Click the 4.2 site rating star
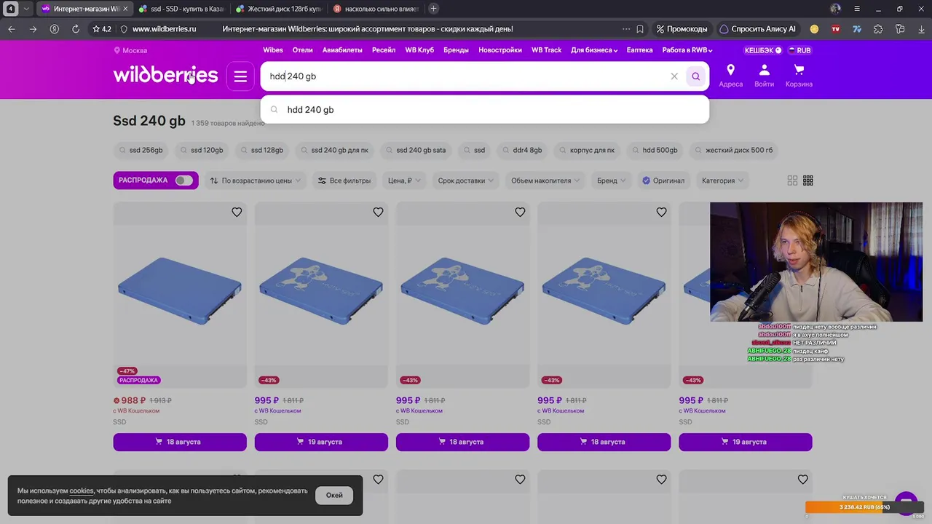 tap(102, 29)
